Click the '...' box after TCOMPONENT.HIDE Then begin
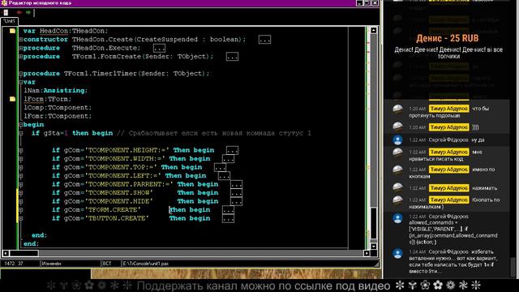Screen dimensions: 519x292 pos(236,201)
